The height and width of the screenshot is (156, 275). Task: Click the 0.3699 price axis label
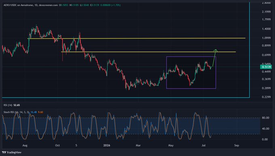click(x=266, y=79)
